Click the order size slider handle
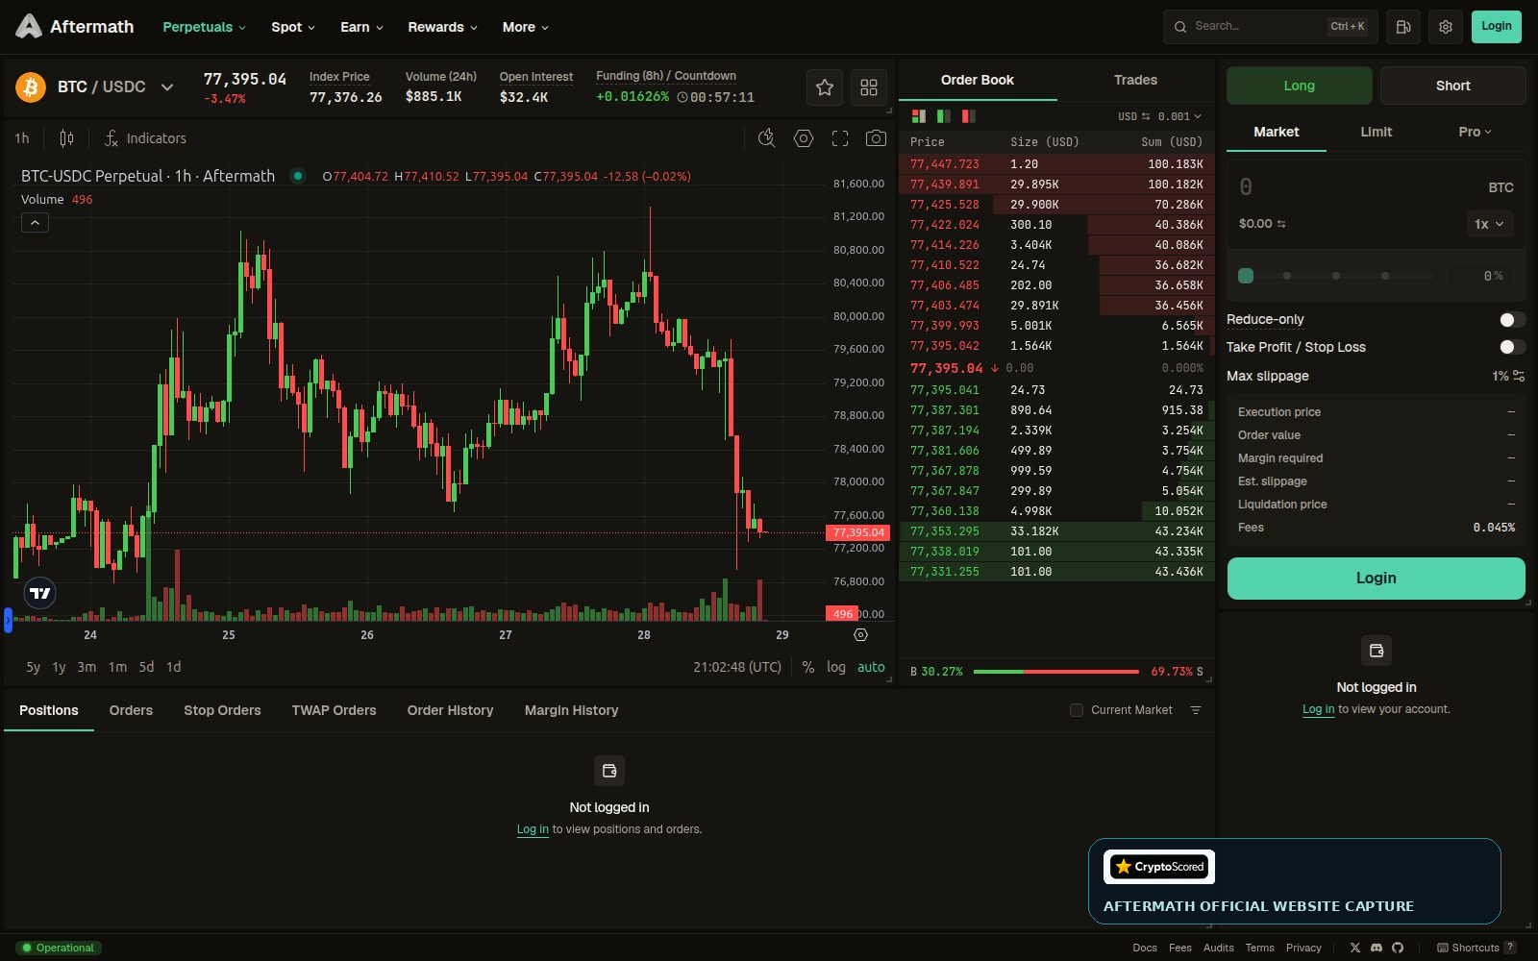Viewport: 1538px width, 961px height. click(1246, 276)
